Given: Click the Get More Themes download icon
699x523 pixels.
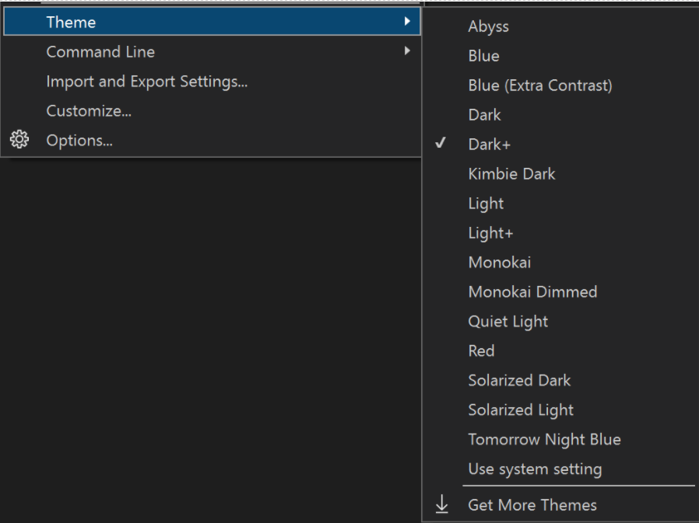Looking at the screenshot, I should point(442,505).
